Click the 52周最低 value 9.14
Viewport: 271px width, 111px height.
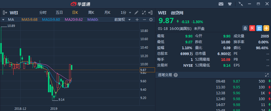click(227, 65)
